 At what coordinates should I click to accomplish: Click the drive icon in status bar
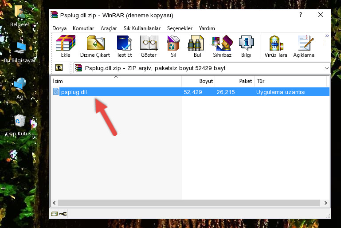point(55,214)
